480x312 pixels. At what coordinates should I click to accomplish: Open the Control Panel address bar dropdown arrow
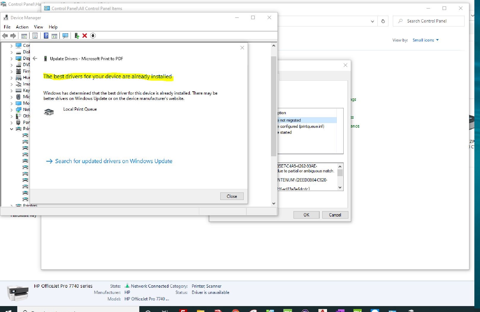[x=372, y=21]
